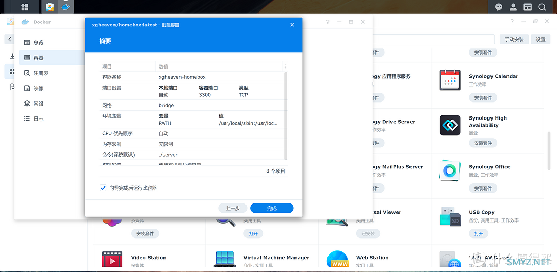Viewport: 557px width, 272px height.
Task: Open Package Center help question mark
Action: (512, 21)
